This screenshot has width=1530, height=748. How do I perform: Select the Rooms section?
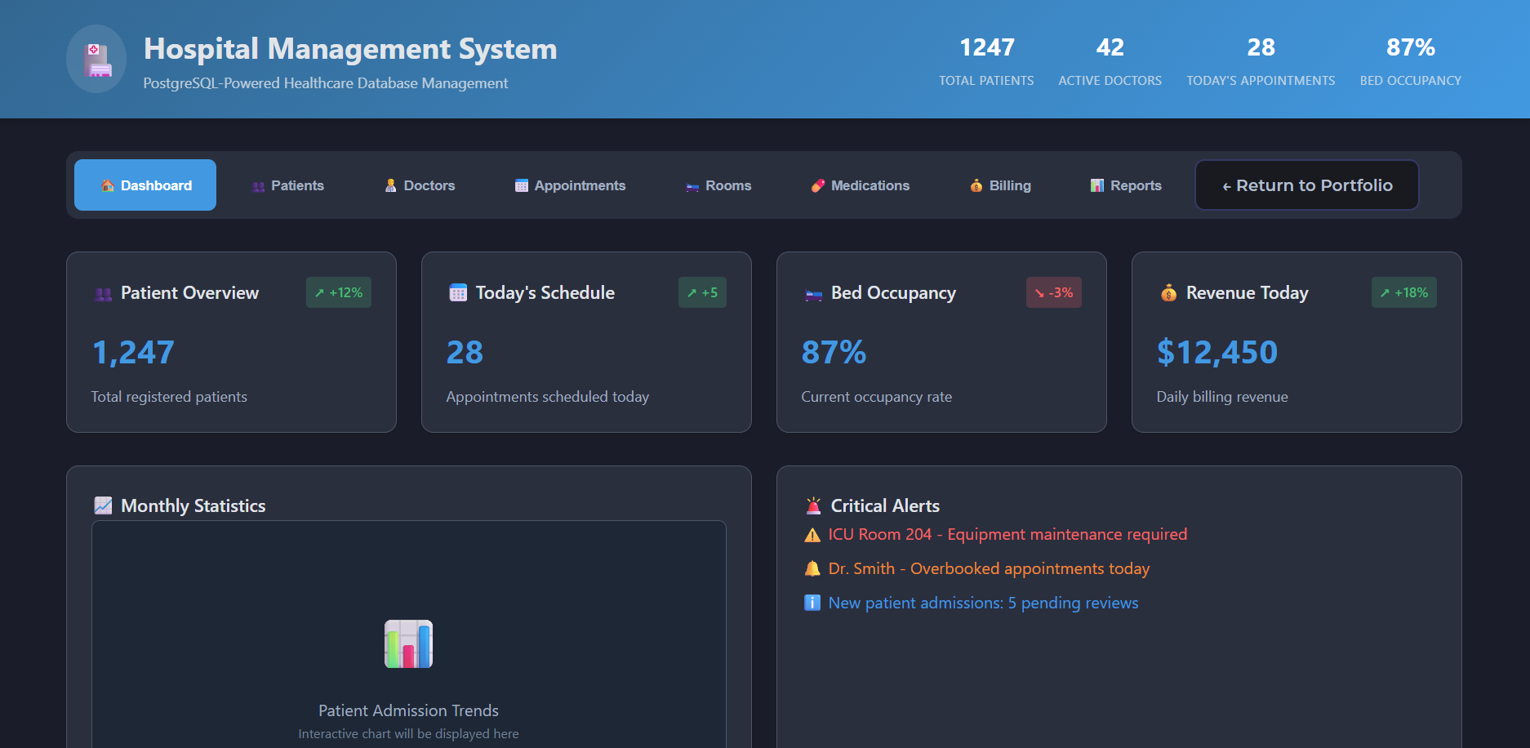pyautogui.click(x=718, y=185)
